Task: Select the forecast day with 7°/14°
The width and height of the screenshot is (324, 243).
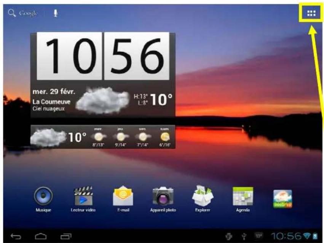Action: (x=142, y=137)
